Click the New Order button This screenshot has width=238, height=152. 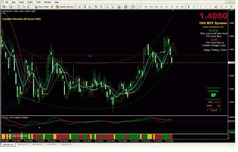point(42,7)
